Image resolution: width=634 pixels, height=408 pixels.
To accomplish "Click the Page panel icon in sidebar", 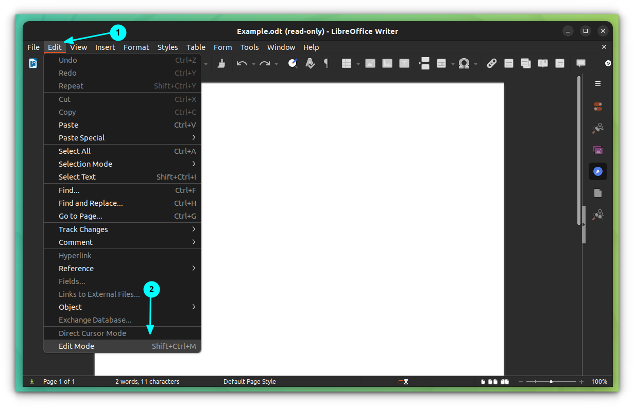I will pos(597,193).
